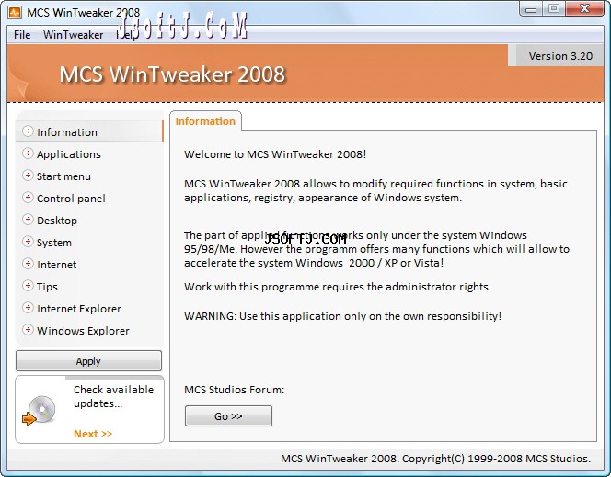Click the Check available updates text

113,396
